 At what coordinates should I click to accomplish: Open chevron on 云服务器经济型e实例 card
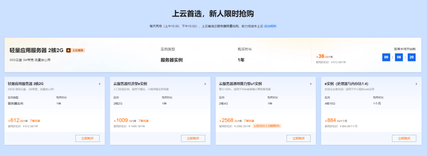205,84
